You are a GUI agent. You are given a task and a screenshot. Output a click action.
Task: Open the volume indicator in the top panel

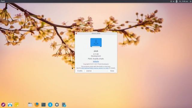pos(174,1)
